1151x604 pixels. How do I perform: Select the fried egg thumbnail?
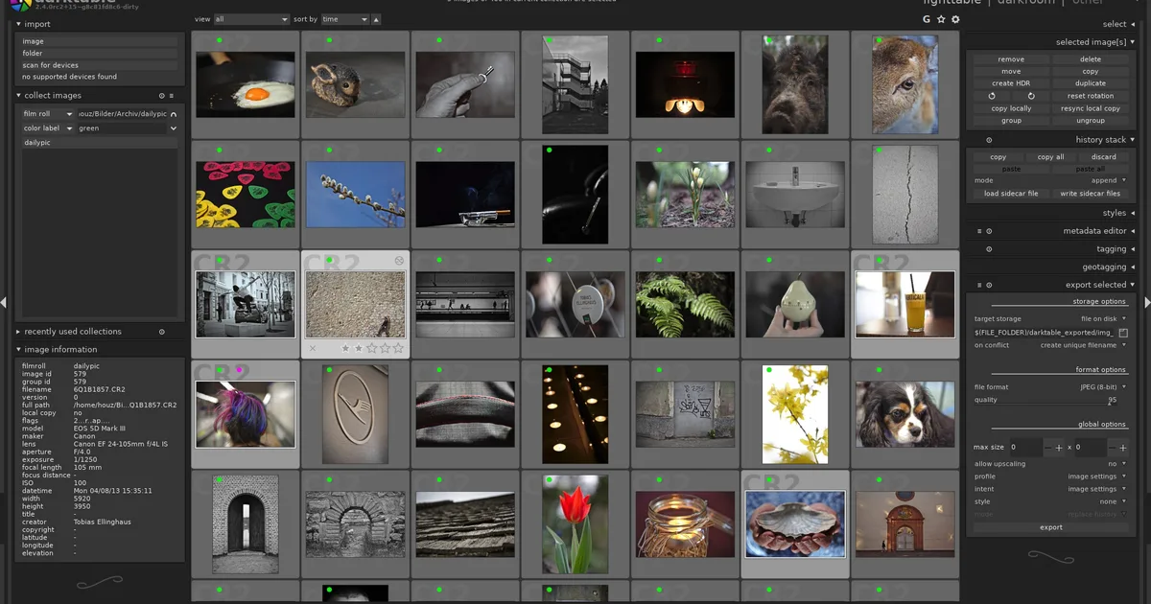(x=246, y=84)
